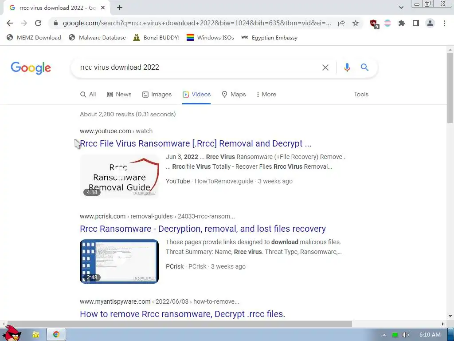454x341 pixels.
Task: Start voice search microphone
Action: pos(347,67)
